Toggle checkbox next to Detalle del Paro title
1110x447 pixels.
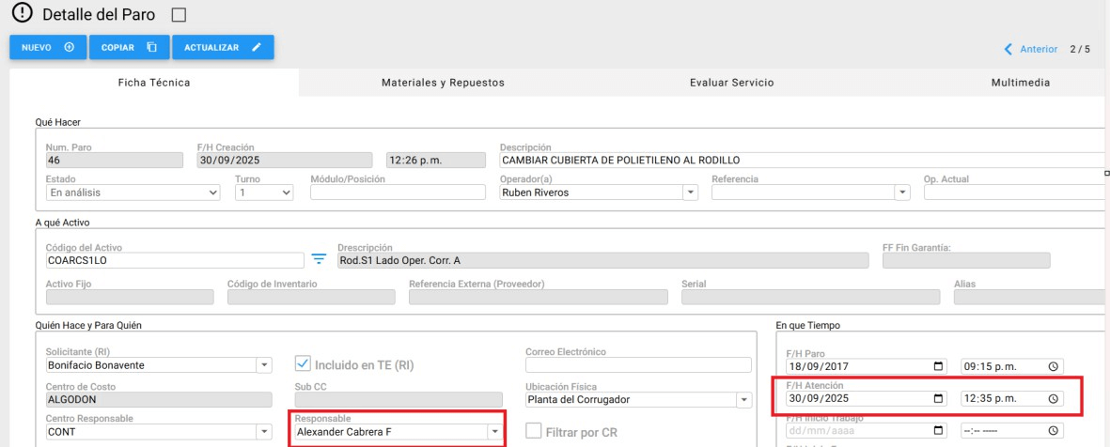point(180,15)
